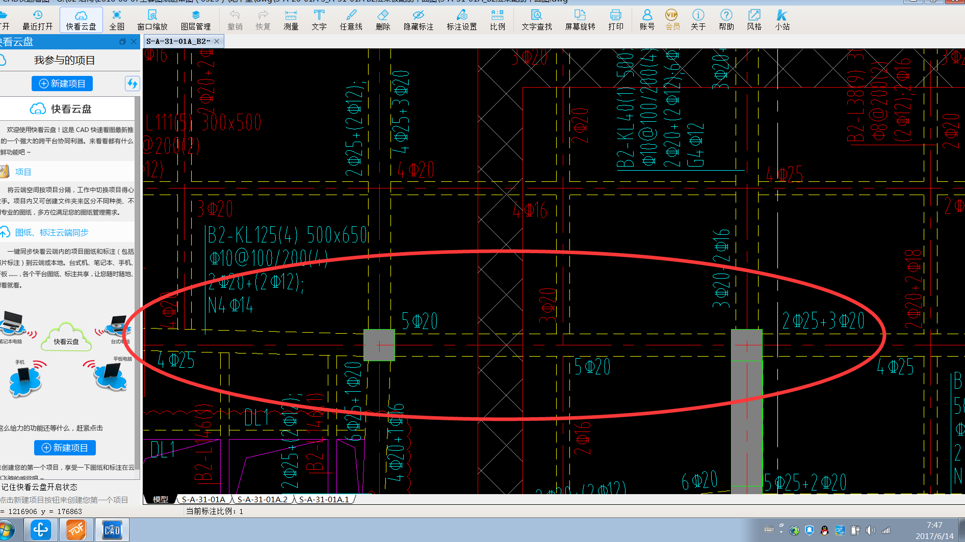965x542 pixels.
Task: Fit drawing with 全图 tool
Action: pyautogui.click(x=117, y=20)
